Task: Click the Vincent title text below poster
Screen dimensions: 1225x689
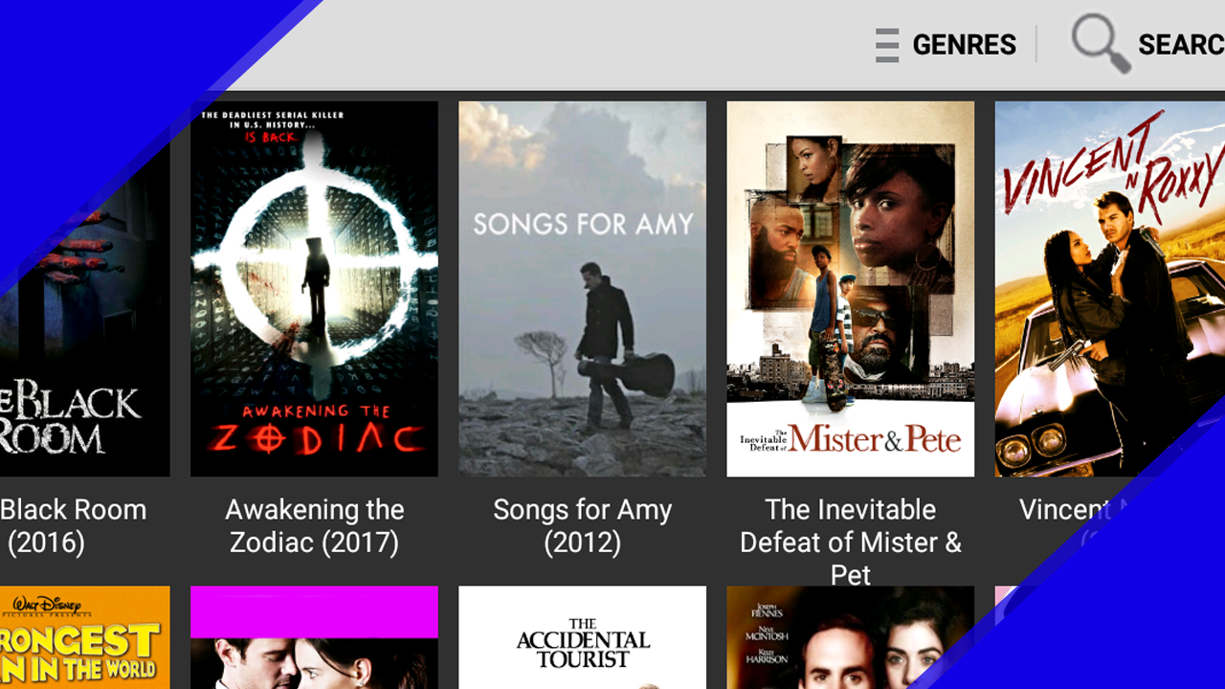Action: [1065, 510]
